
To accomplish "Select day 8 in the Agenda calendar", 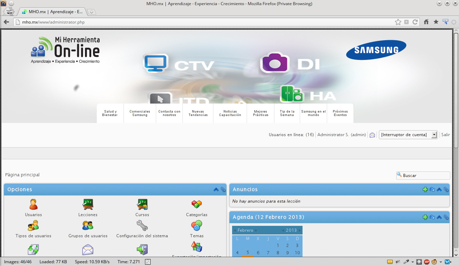I will [278, 252].
